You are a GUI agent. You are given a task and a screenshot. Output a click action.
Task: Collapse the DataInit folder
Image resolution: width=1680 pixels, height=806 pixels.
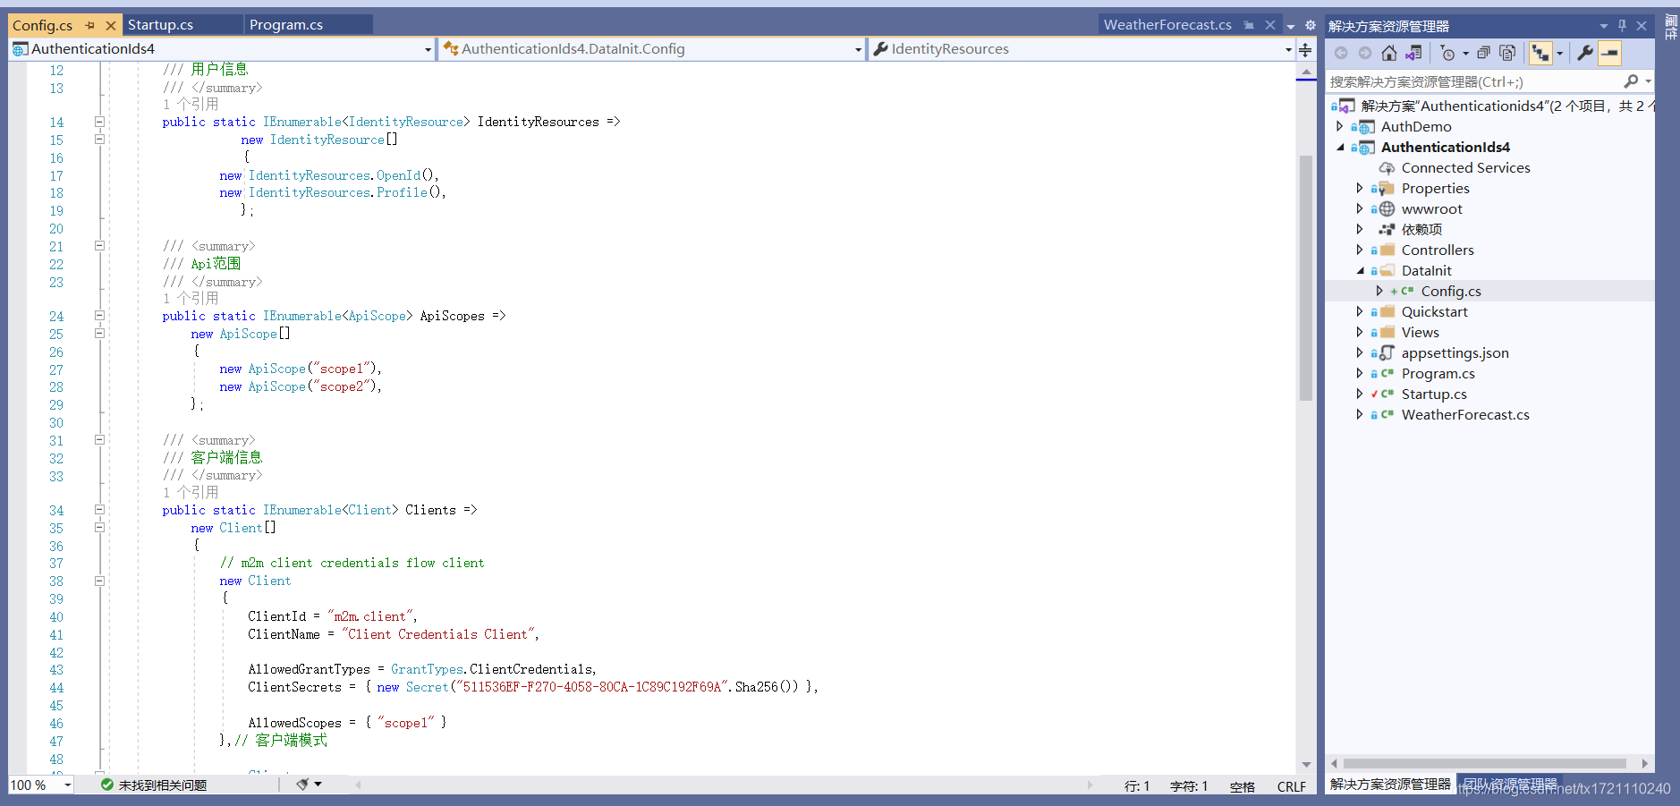(1360, 271)
